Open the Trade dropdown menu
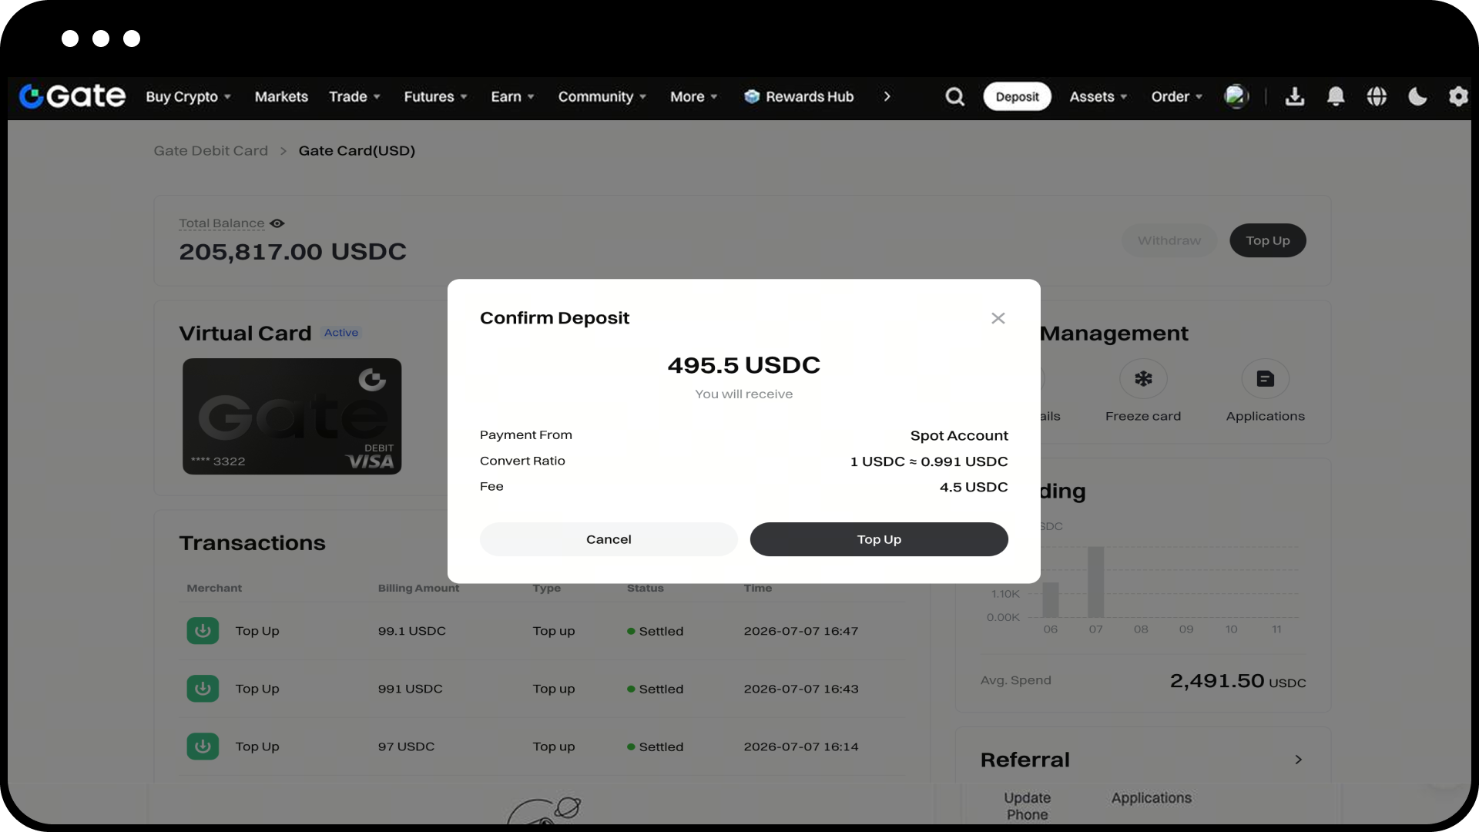Screen dimensions: 1479x832 [x=354, y=96]
